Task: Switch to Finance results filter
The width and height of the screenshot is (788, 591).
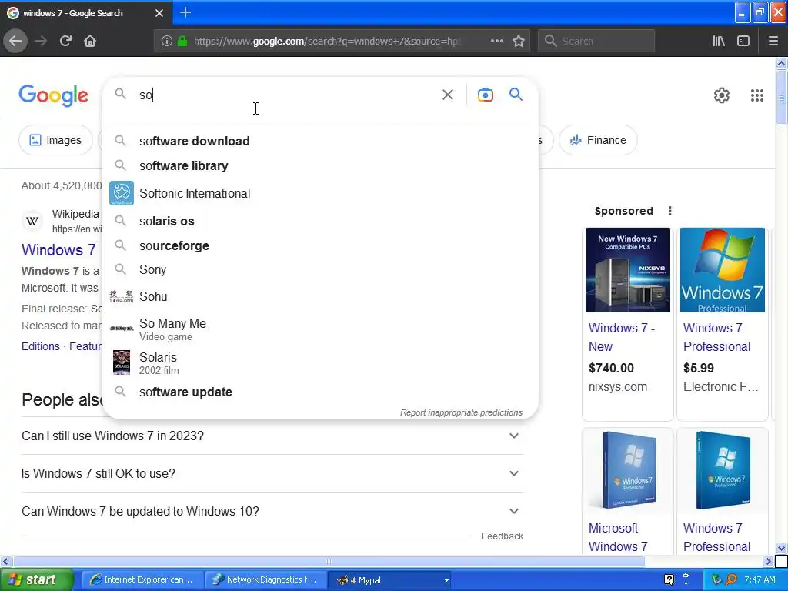Action: pos(598,140)
